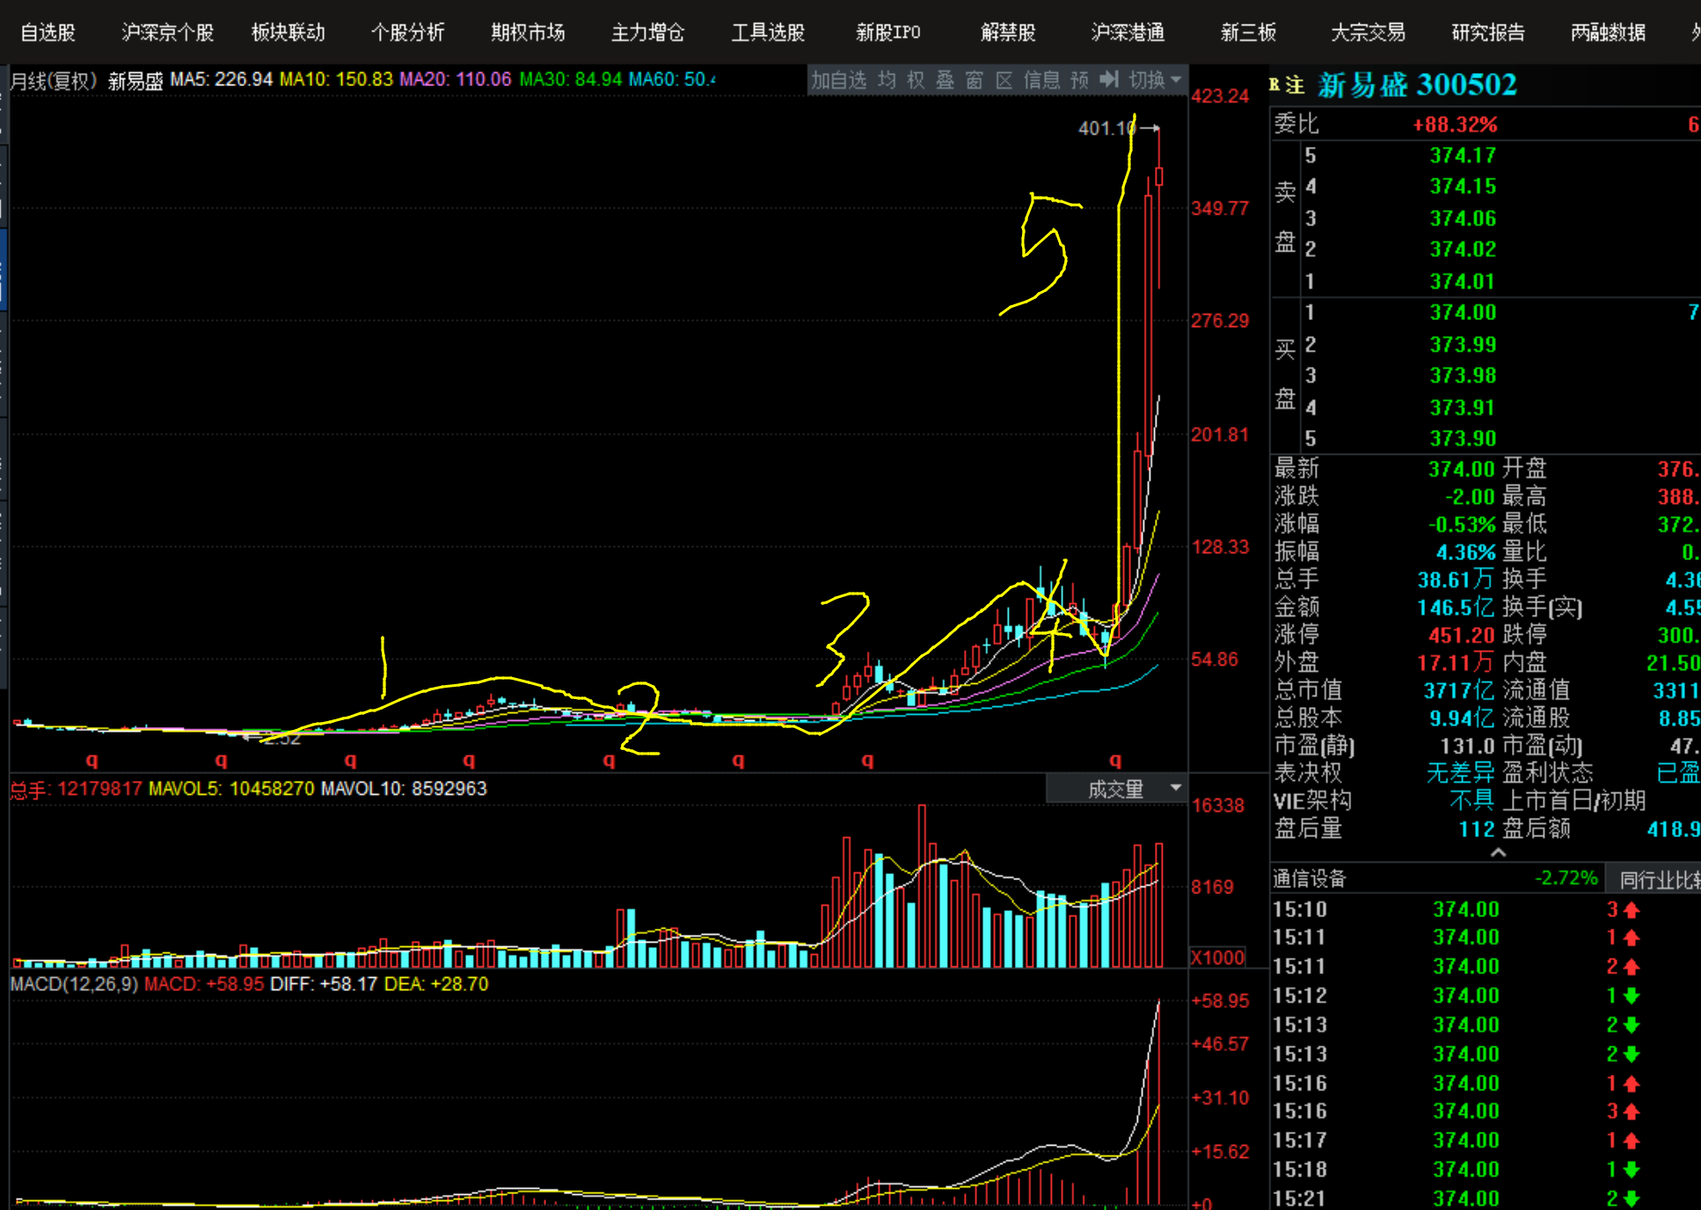
Task: Click the 通信设备 sector label
Action: pos(1309,878)
